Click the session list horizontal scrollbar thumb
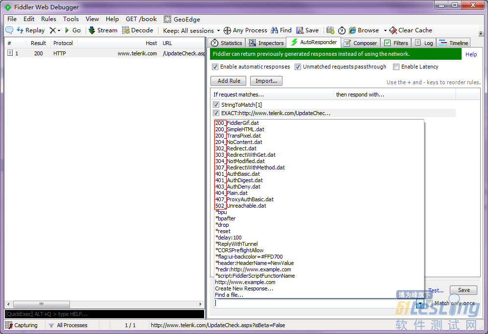This screenshot has height=334, width=488. (42, 304)
